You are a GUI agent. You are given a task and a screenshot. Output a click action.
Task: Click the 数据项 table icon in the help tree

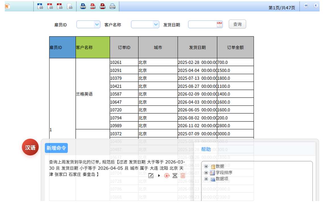point(213,179)
